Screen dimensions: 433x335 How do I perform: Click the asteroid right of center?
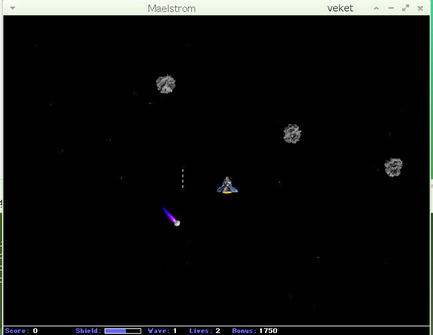[292, 134]
